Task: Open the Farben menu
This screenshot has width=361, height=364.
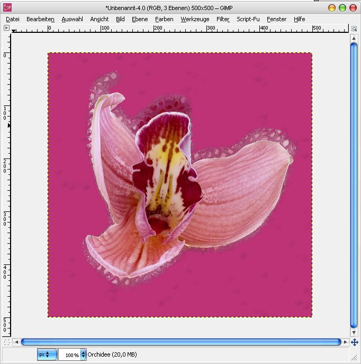Action: 164,19
